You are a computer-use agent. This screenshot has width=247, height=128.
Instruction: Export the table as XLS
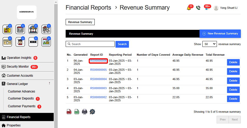tap(77, 112)
